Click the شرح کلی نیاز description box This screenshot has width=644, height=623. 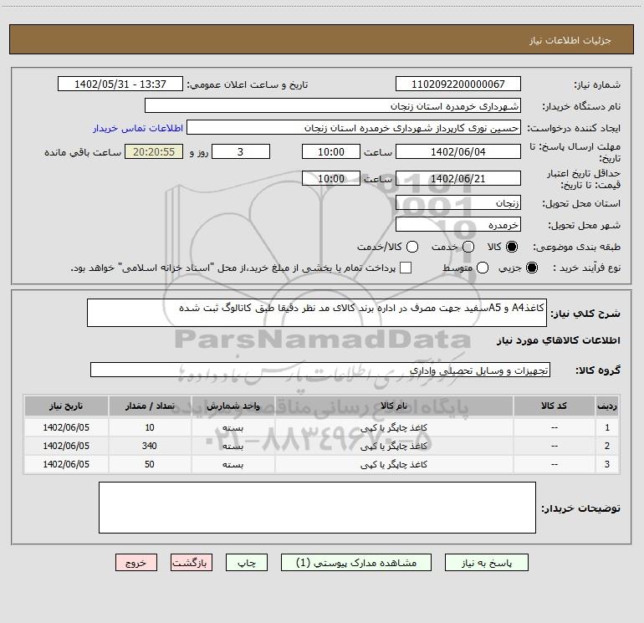point(317,313)
